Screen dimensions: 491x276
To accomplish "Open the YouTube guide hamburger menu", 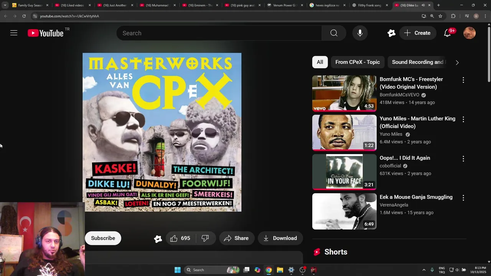I will pyautogui.click(x=14, y=33).
